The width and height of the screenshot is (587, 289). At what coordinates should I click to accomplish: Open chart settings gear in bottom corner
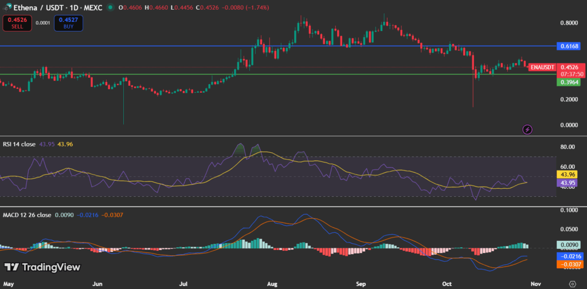coord(572,283)
